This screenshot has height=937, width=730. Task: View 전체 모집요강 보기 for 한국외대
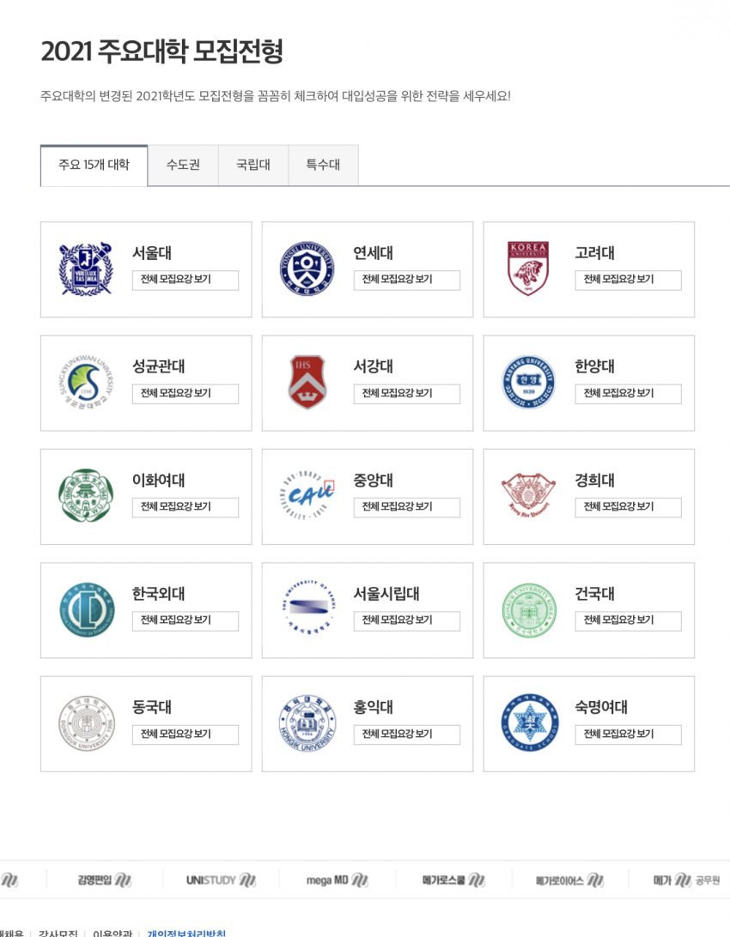(185, 620)
